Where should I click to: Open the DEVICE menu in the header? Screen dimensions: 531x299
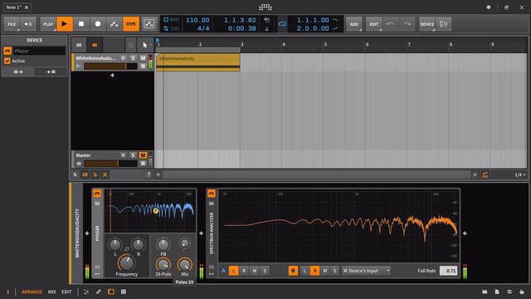[426, 24]
